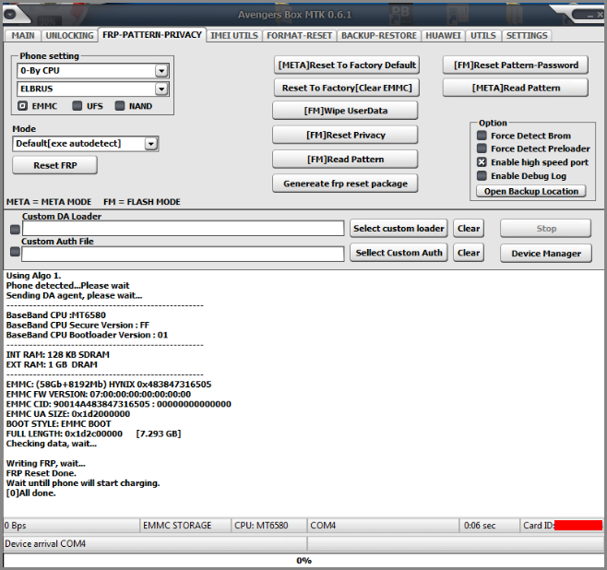Image resolution: width=607 pixels, height=570 pixels.
Task: Click the Reset FRP button
Action: 55,165
